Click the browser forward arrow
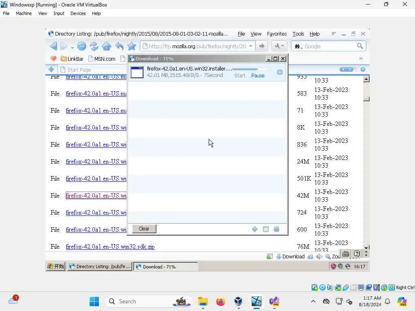Image resolution: width=415 pixels, height=311 pixels. pos(64,46)
